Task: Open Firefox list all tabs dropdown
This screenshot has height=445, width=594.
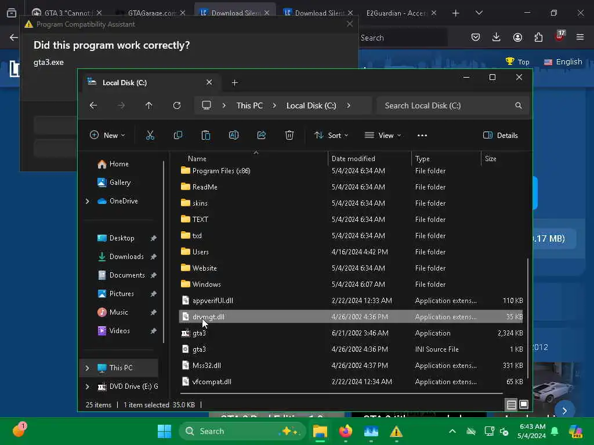Action: point(479,13)
